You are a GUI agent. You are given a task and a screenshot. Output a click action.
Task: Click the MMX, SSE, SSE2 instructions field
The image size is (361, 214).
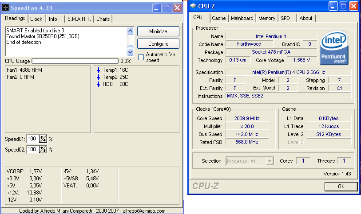tap(289, 96)
